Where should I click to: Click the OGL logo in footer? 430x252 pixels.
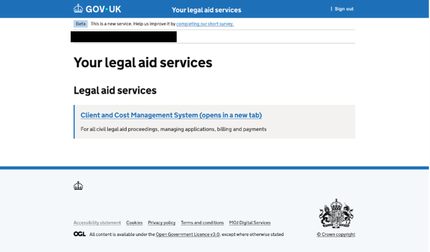pyautogui.click(x=79, y=234)
